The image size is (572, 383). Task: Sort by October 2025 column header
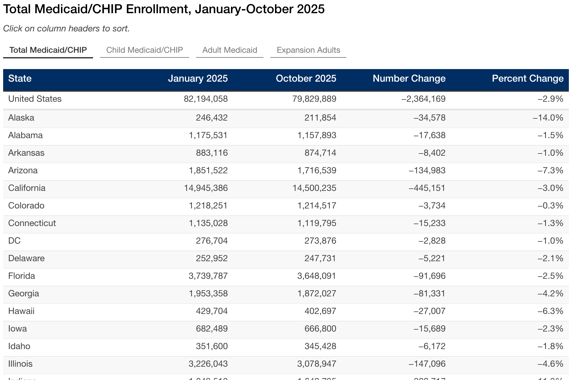click(x=306, y=78)
